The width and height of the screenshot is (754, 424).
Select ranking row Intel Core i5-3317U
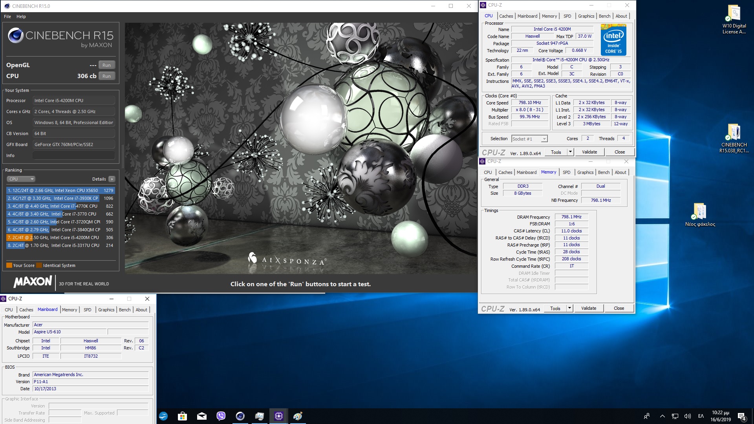(x=60, y=245)
